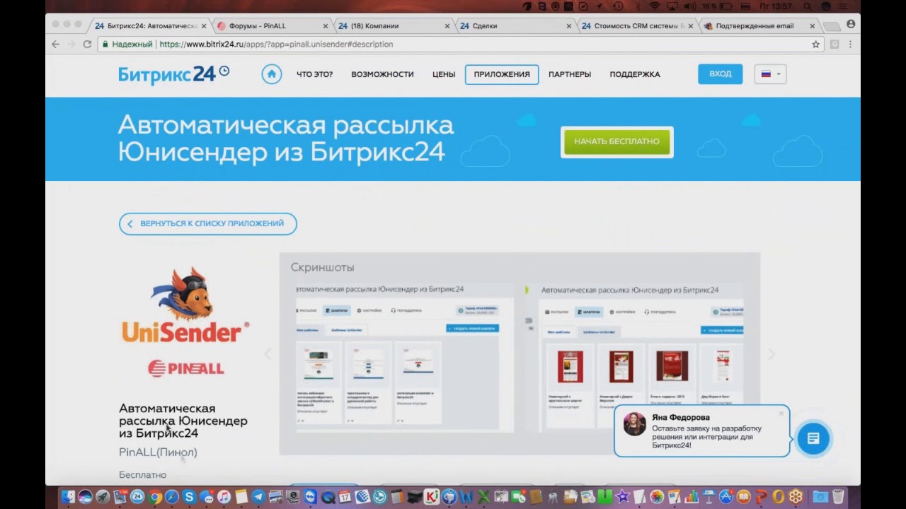Click the UniSender logo image

click(x=185, y=305)
